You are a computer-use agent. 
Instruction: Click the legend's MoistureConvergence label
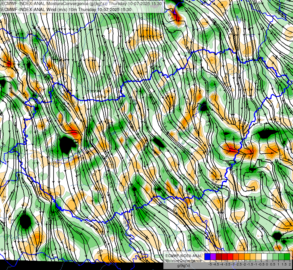(x=183, y=261)
